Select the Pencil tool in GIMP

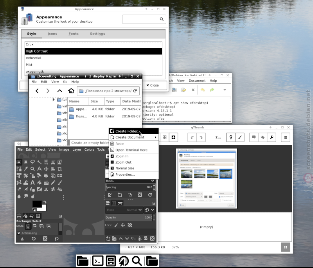tap(53, 183)
